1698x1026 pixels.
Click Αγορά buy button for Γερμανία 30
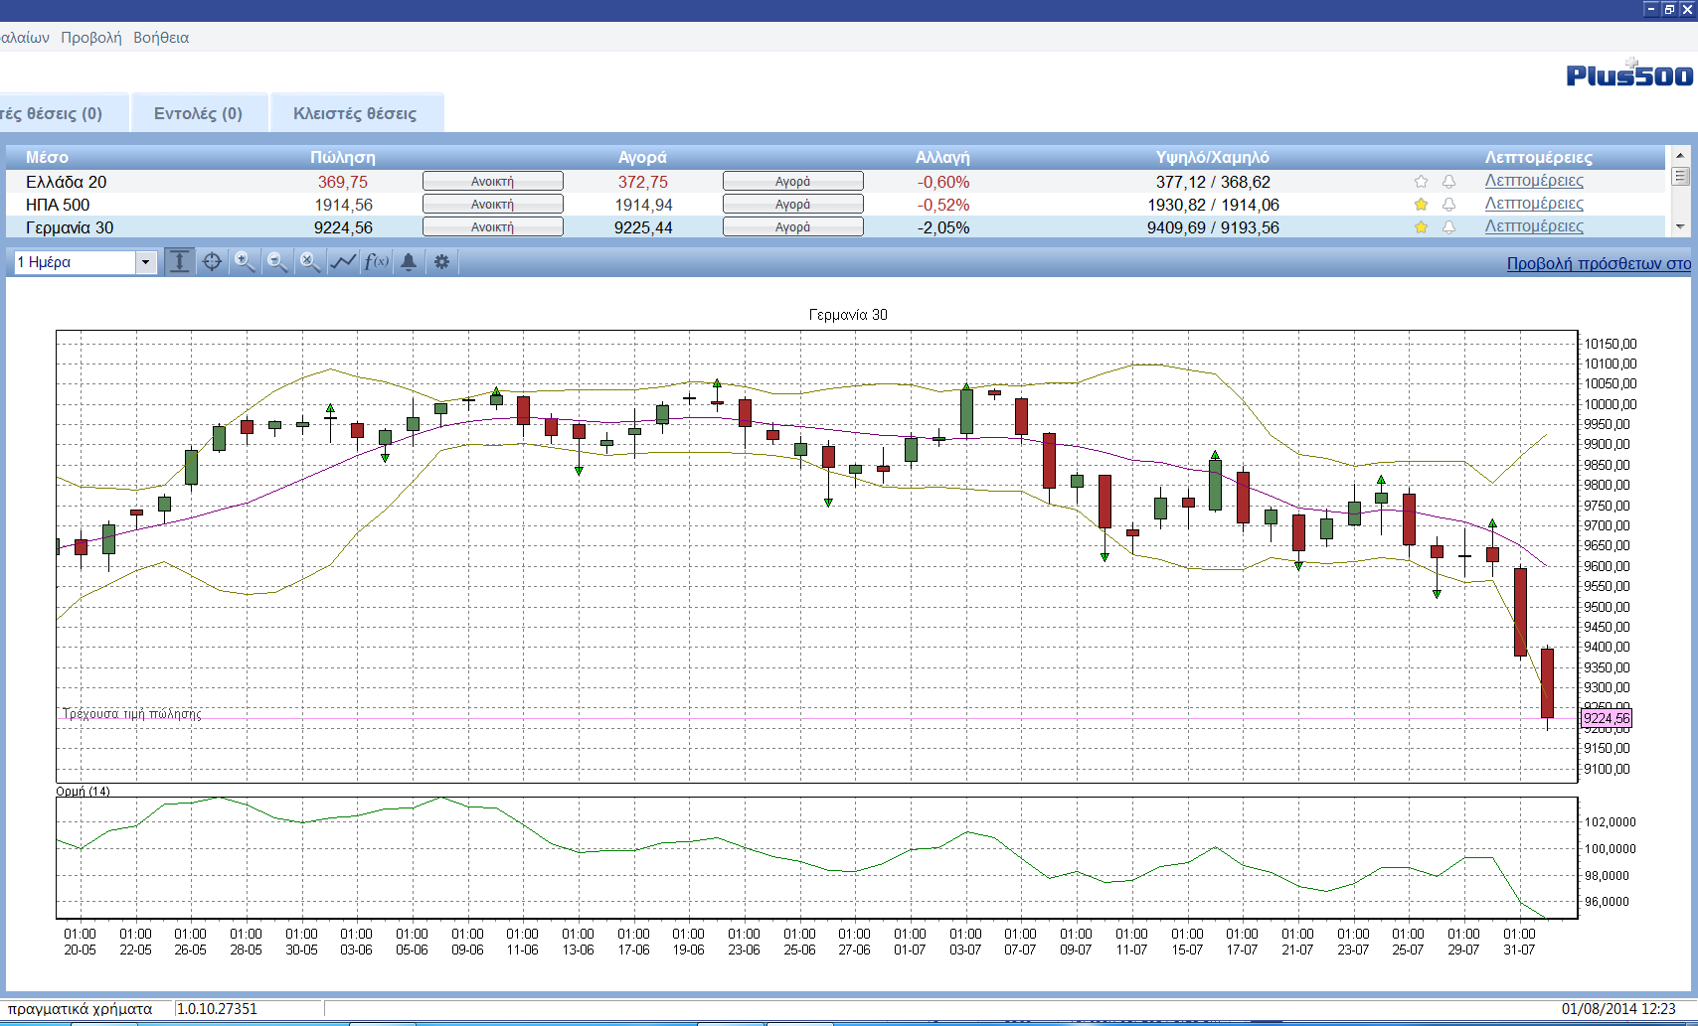793,227
